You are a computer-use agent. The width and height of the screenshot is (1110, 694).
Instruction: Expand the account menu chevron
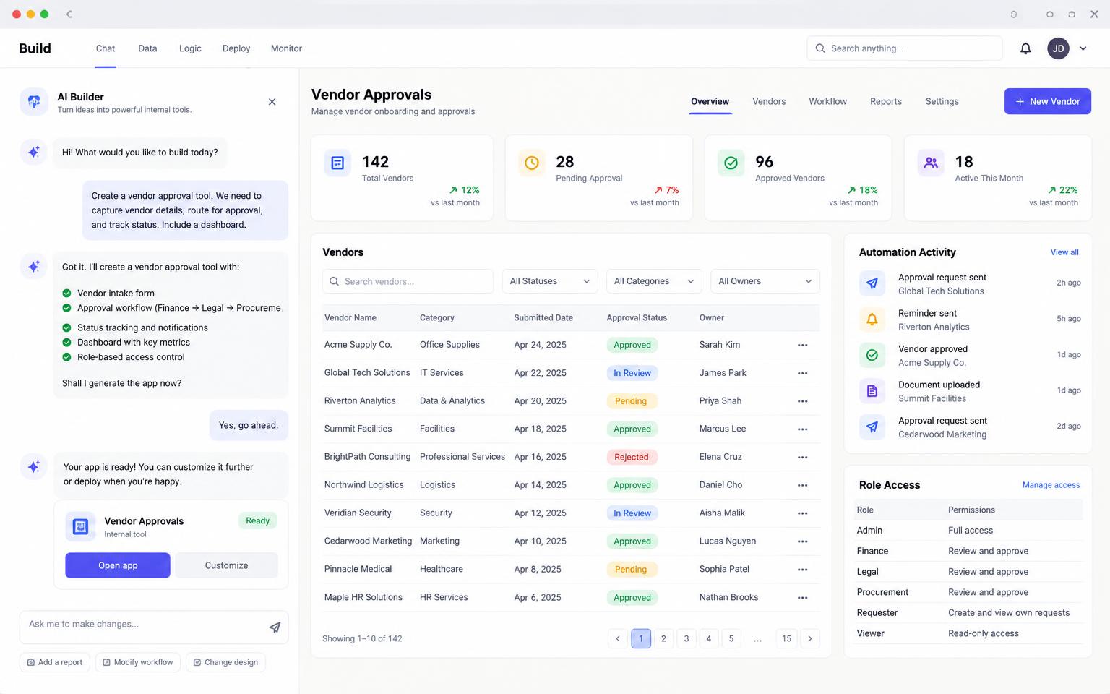coord(1083,48)
